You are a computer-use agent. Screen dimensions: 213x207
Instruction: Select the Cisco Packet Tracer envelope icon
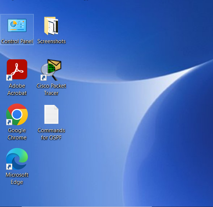pyautogui.click(x=51, y=70)
